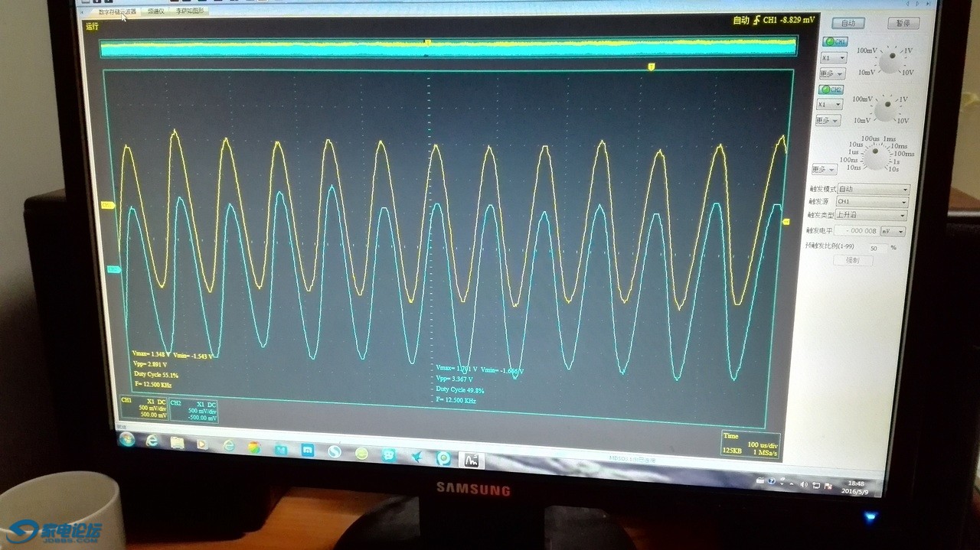Open the blue bird app icon on the taskbar
The width and height of the screenshot is (980, 550).
point(416,457)
